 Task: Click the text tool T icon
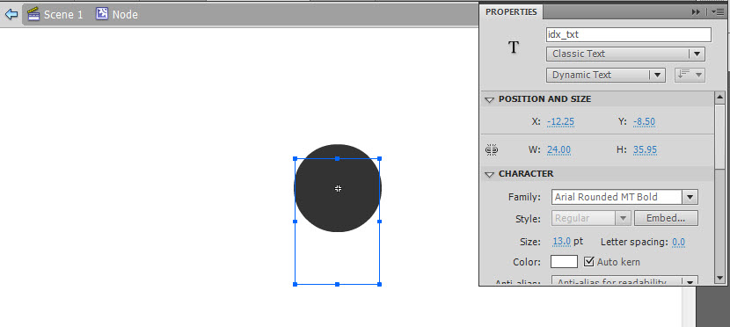tap(513, 47)
